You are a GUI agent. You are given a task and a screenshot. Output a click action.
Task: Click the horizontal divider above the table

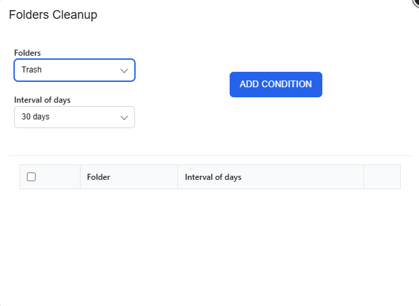[x=210, y=156]
